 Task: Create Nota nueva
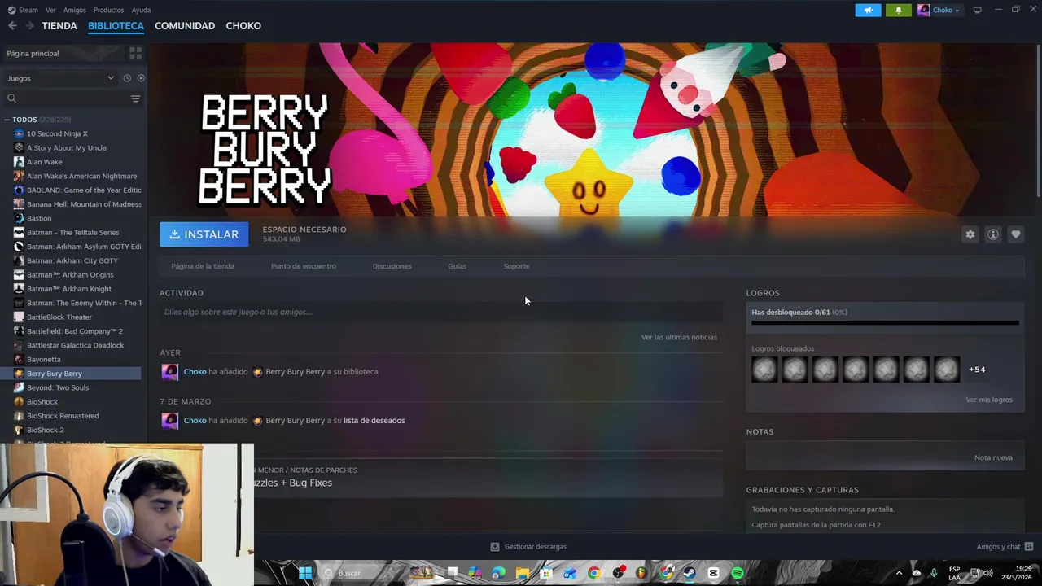[x=993, y=457]
